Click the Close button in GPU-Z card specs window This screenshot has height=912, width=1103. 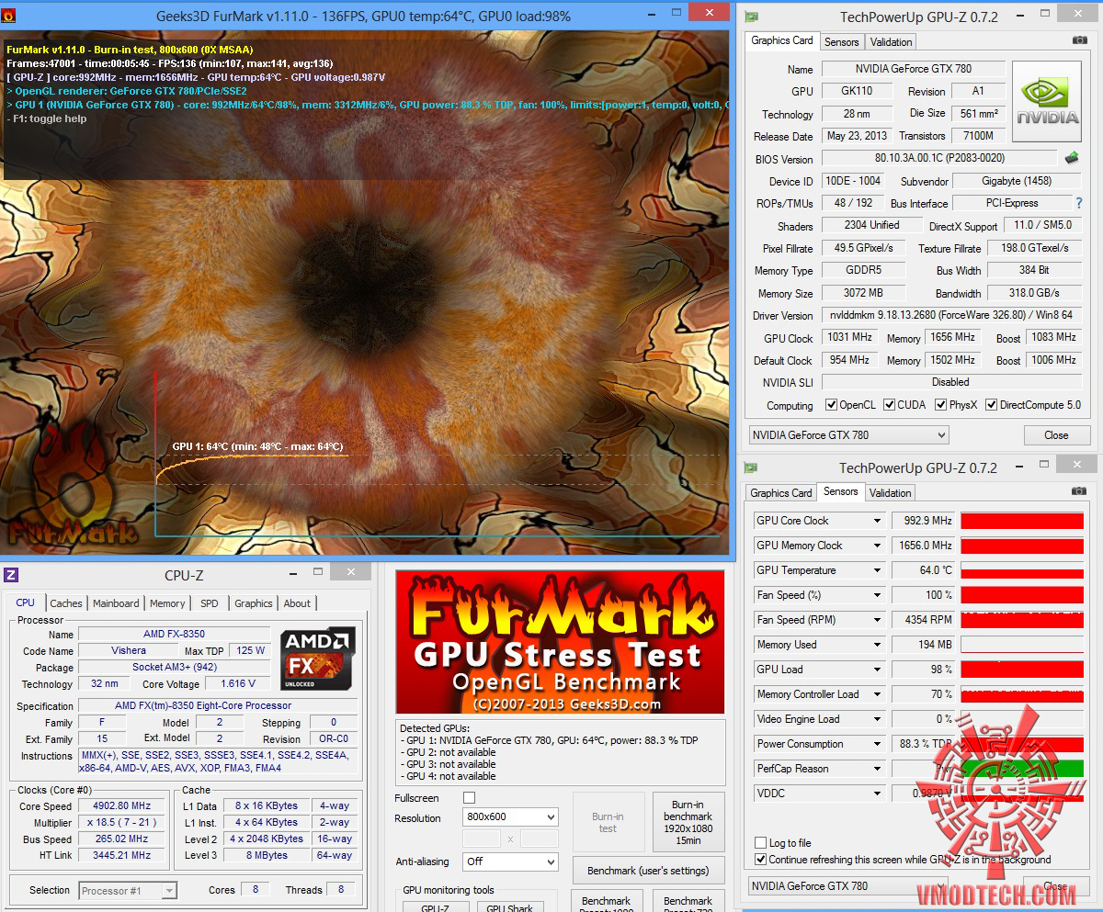[x=1056, y=435]
